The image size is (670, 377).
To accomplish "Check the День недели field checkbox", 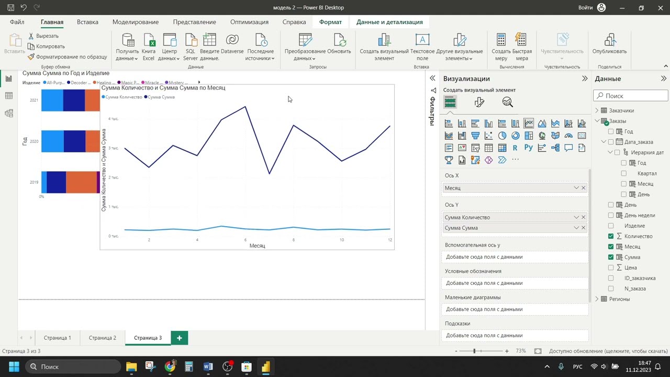I will pos(611,215).
